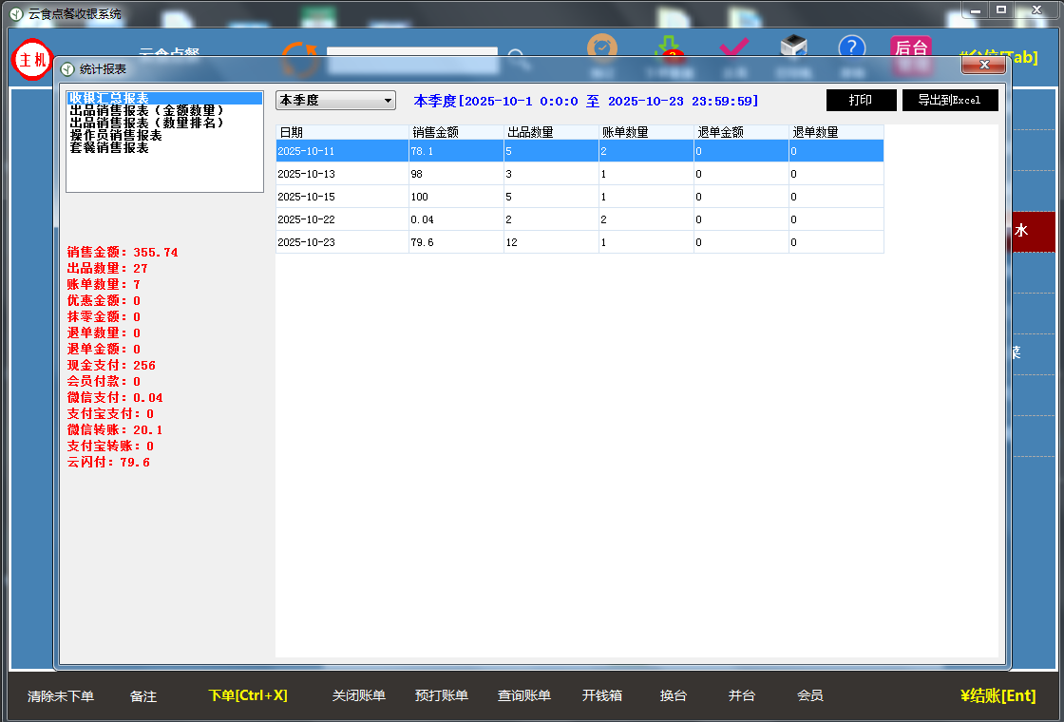The image size is (1064, 722).
Task: Open the clock handover icon
Action: [x=601, y=49]
